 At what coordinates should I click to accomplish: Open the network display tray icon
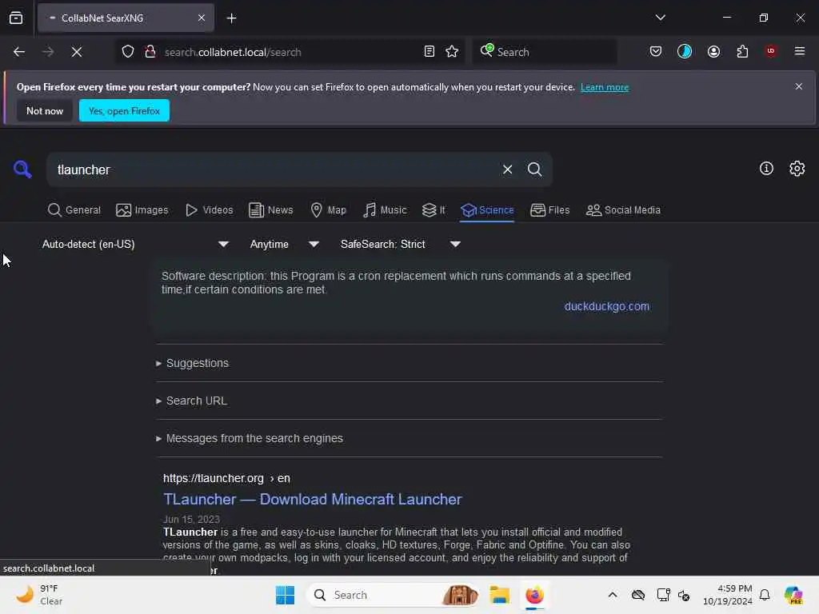(x=663, y=595)
